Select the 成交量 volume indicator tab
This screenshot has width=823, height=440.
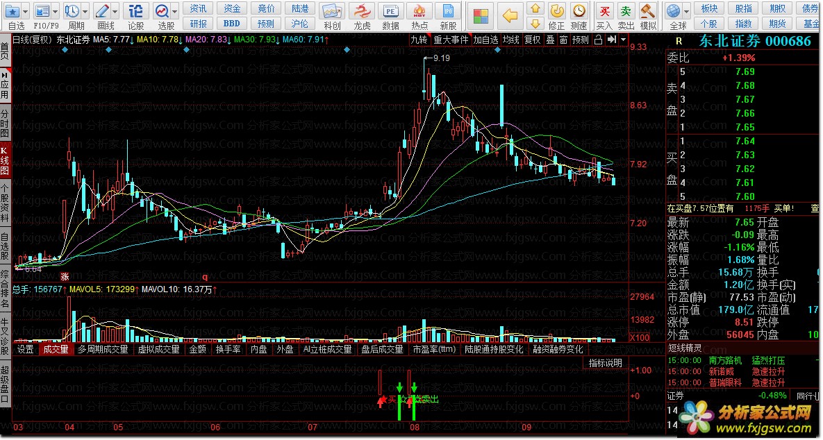(x=56, y=349)
